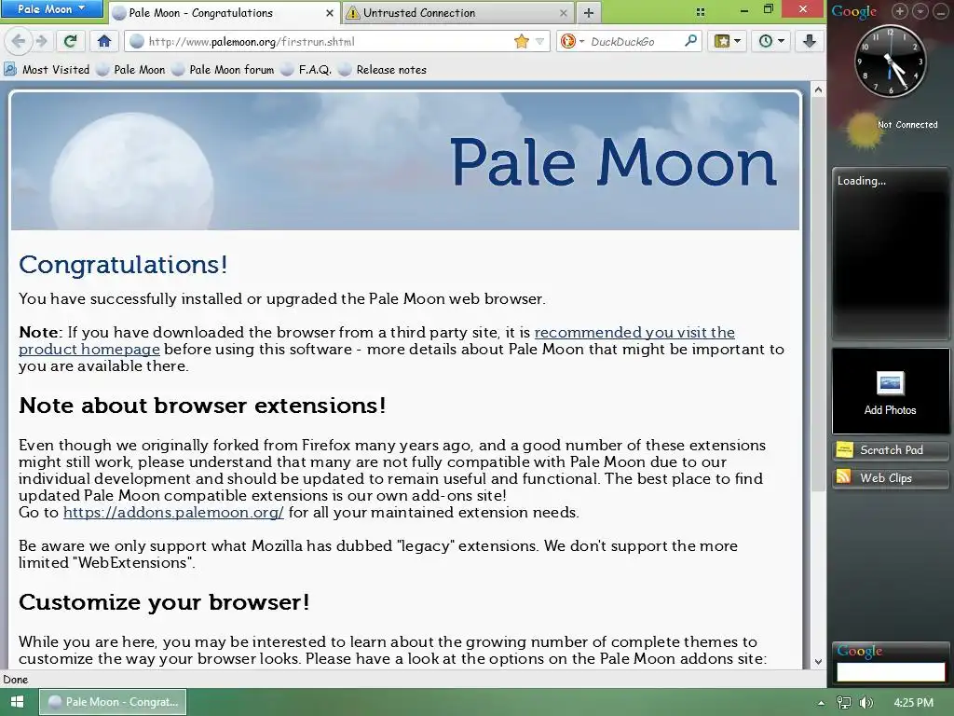Go forward with the forward arrow button
This screenshot has height=716, width=954.
pos(41,41)
